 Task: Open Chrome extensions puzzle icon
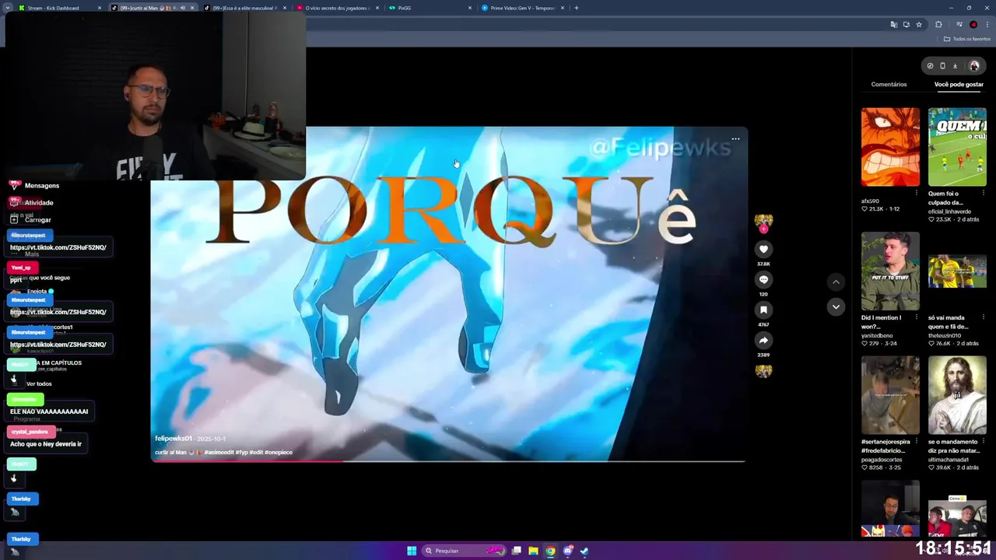coord(938,25)
